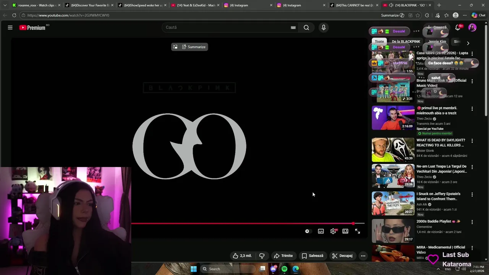This screenshot has width=489, height=275.
Task: Open the on-screen keyboard icon in search box
Action: pos(293,27)
